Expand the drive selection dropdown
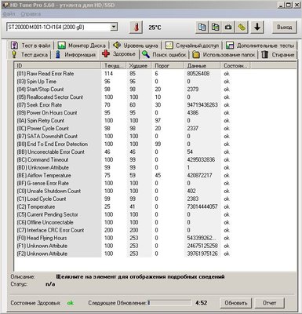This screenshot has width=302, height=314. tap(114, 27)
